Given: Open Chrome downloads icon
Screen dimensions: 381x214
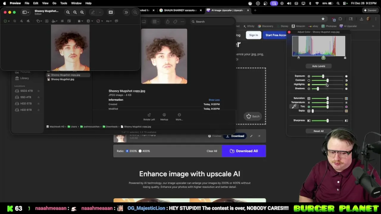Looking at the screenshot, I should (x=361, y=19).
